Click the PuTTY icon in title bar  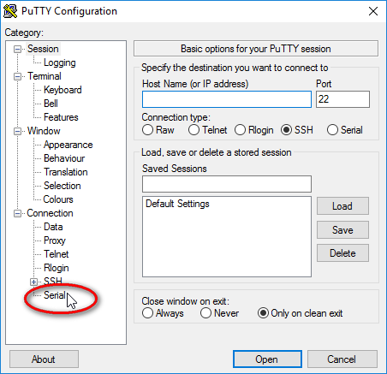[10, 11]
